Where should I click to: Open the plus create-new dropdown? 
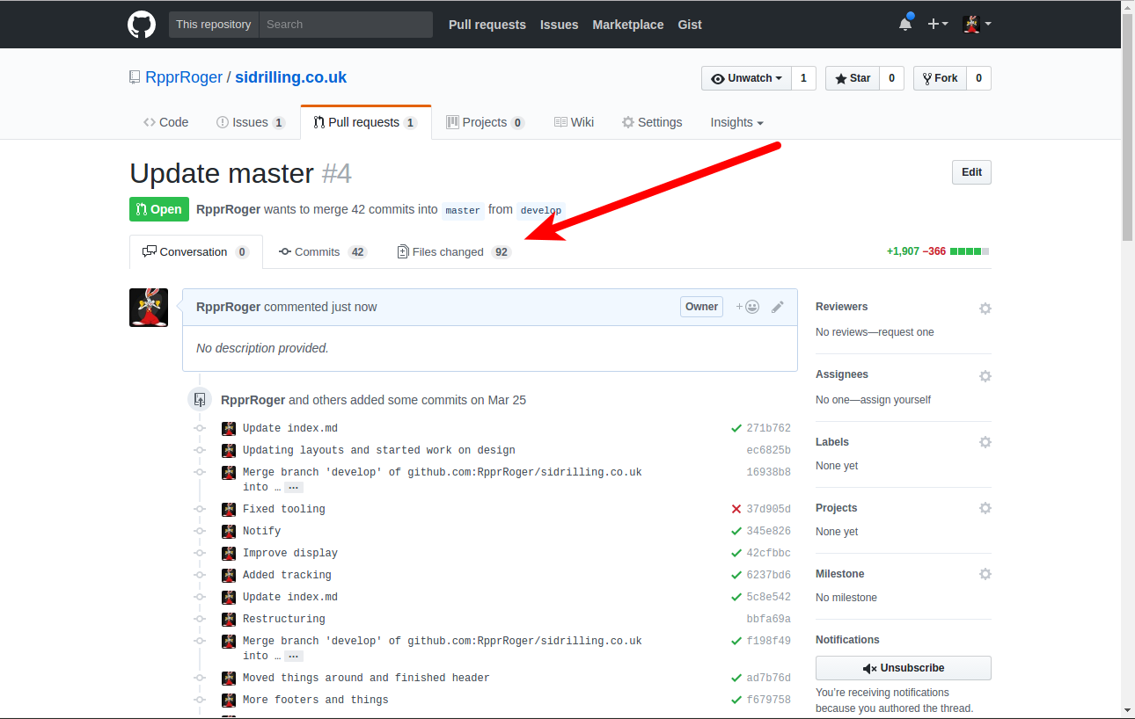[x=938, y=24]
